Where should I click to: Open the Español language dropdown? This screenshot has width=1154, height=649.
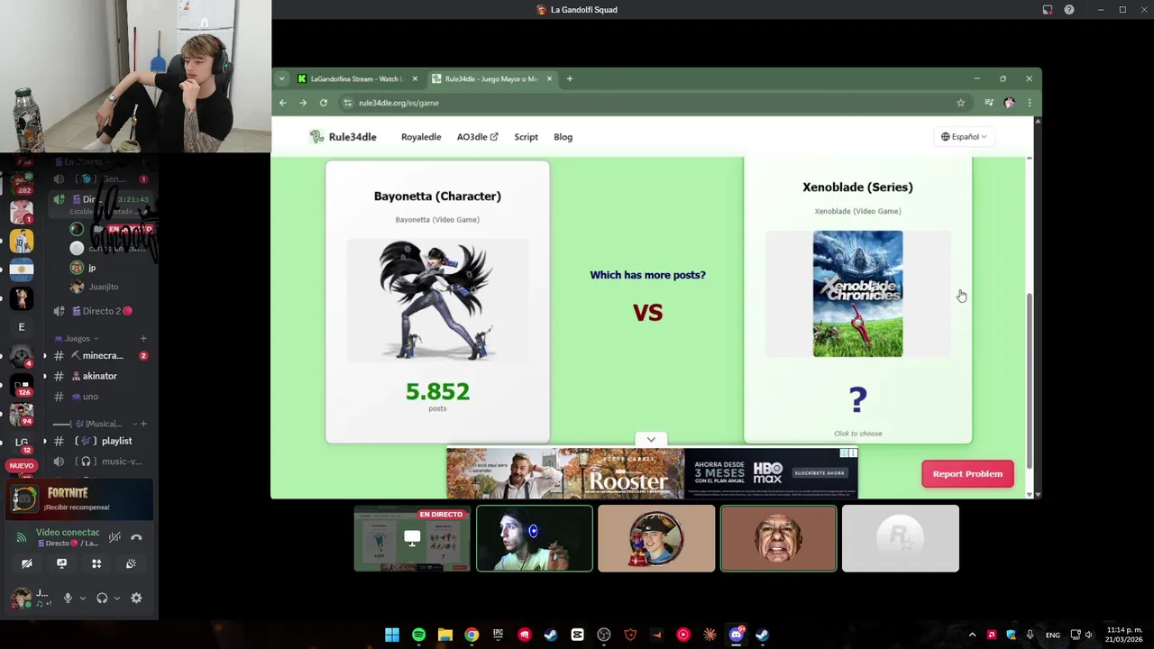[964, 137]
